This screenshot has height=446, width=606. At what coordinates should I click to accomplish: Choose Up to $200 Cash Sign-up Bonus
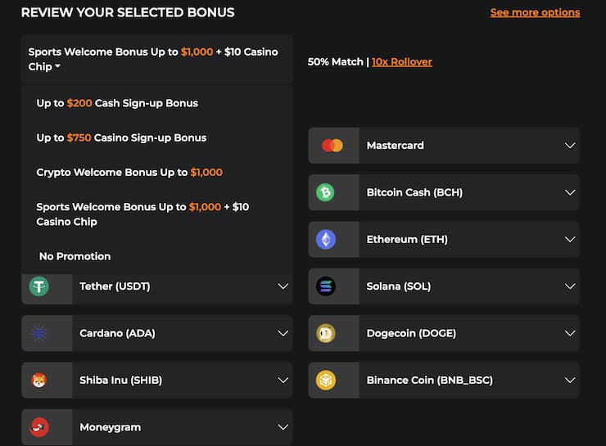coord(117,103)
